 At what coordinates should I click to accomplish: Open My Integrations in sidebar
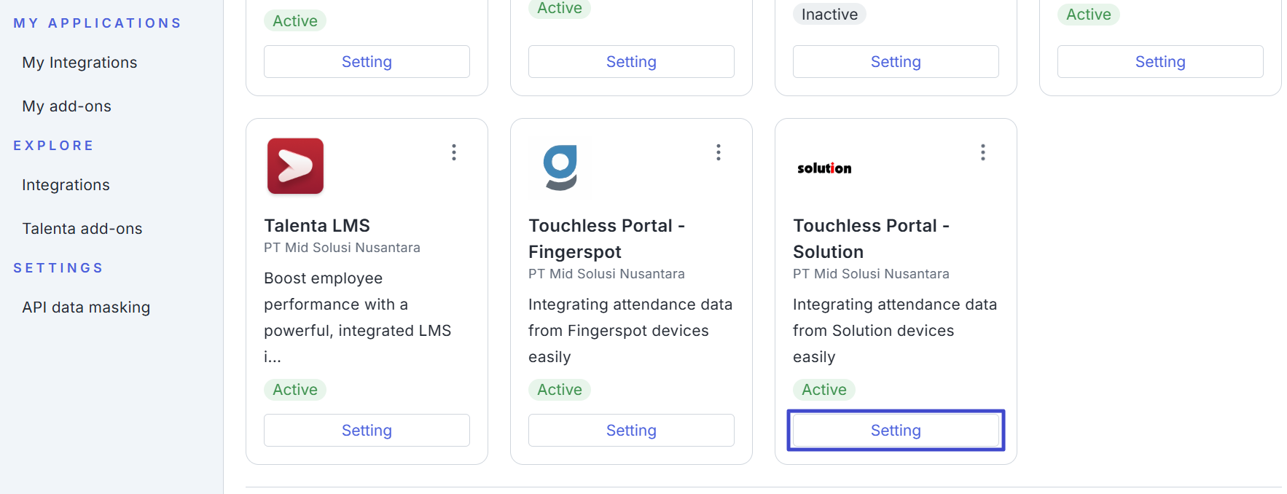[79, 63]
